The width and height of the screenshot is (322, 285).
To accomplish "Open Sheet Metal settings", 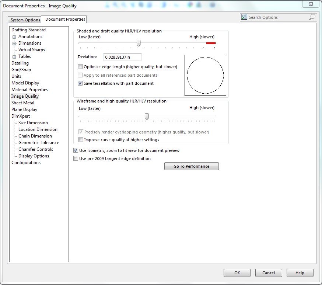I will [23, 103].
